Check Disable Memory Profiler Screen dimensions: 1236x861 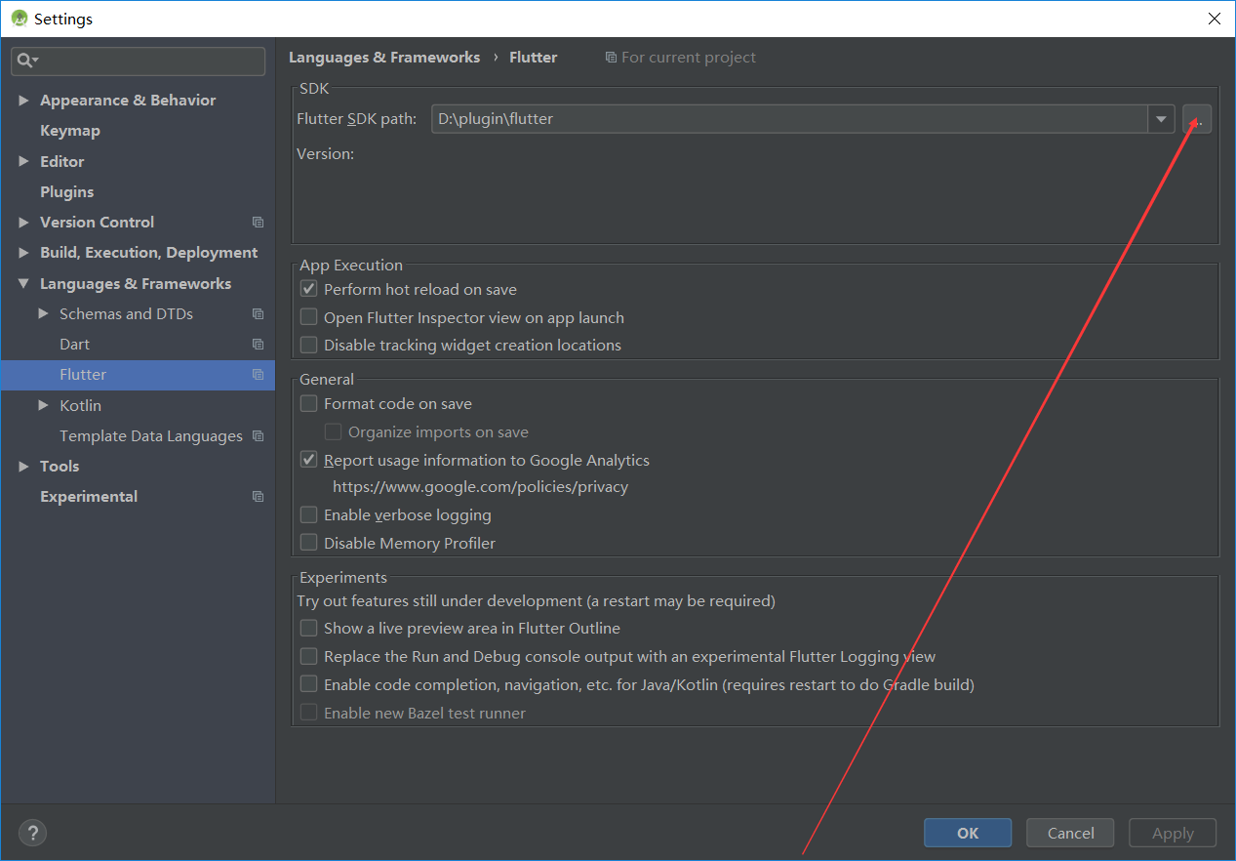308,543
